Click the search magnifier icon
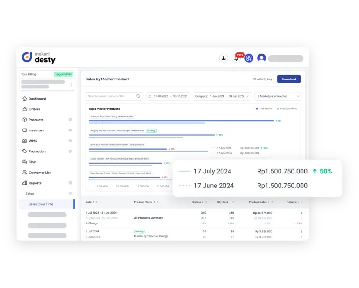359x288 pixels. coord(138,96)
